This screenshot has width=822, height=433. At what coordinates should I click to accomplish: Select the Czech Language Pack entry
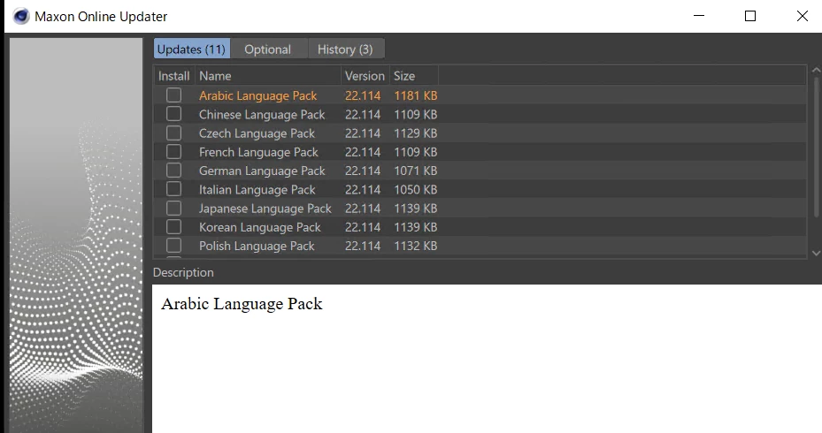click(257, 133)
